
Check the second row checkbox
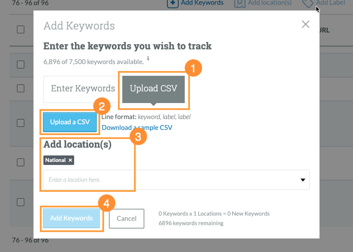click(x=20, y=89)
